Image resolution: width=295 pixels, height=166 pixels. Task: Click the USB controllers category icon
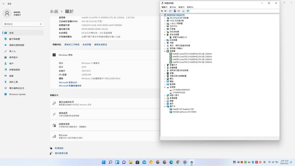coord(168,70)
